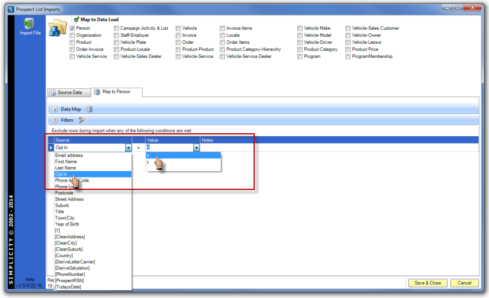Click the Data Map sheet icon
The height and width of the screenshot is (298, 489).
(x=90, y=109)
